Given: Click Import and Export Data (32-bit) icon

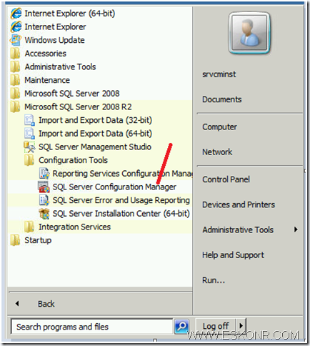Looking at the screenshot, I should click(29, 120).
